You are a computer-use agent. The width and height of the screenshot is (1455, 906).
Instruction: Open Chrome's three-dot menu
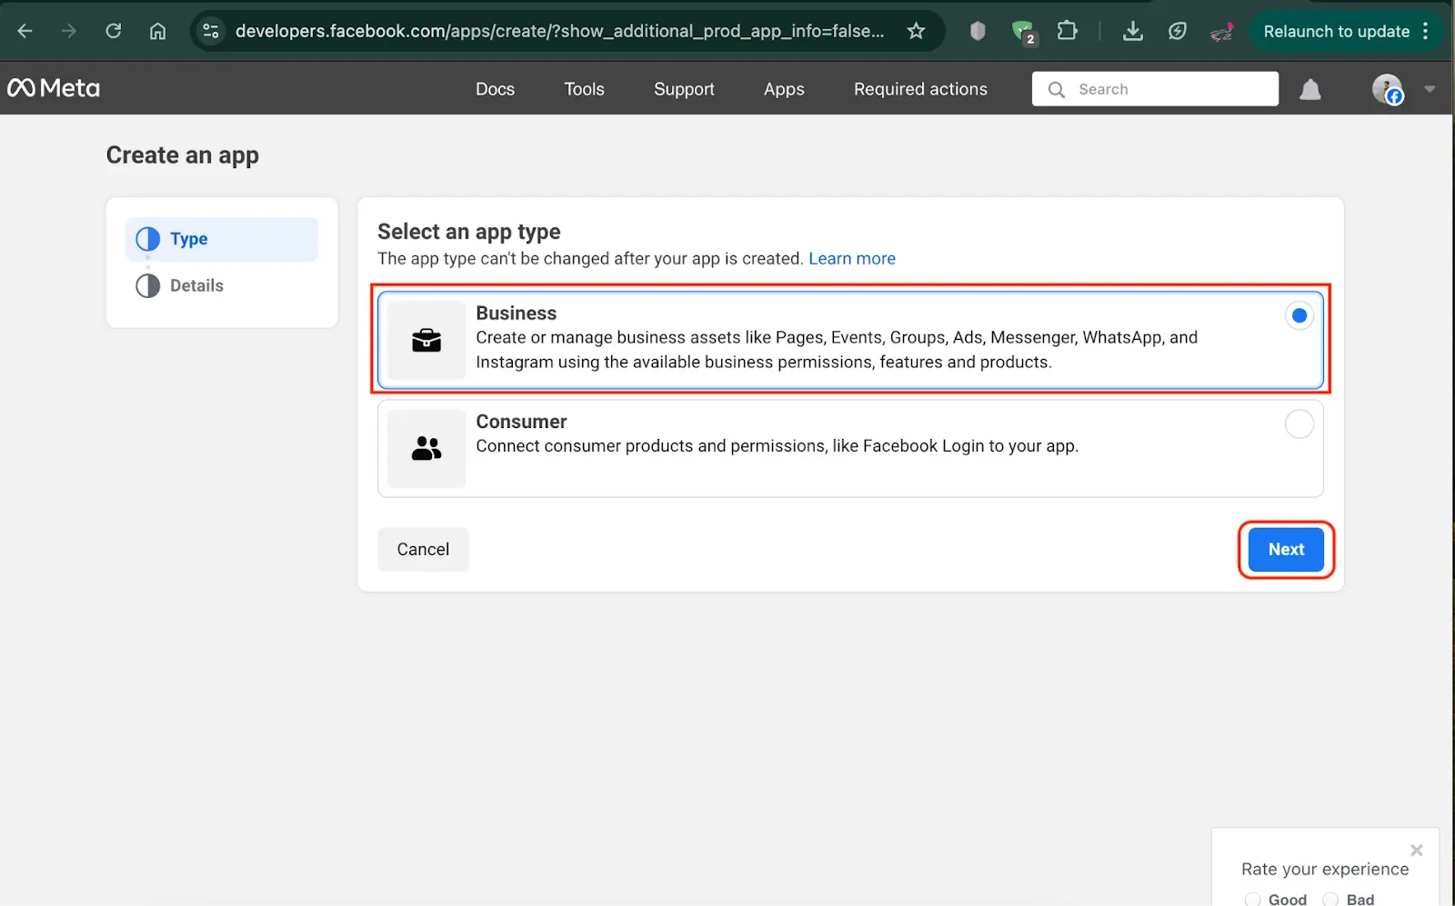click(1425, 31)
